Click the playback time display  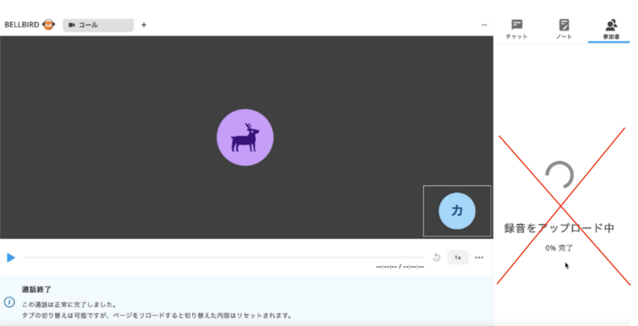pyautogui.click(x=399, y=267)
